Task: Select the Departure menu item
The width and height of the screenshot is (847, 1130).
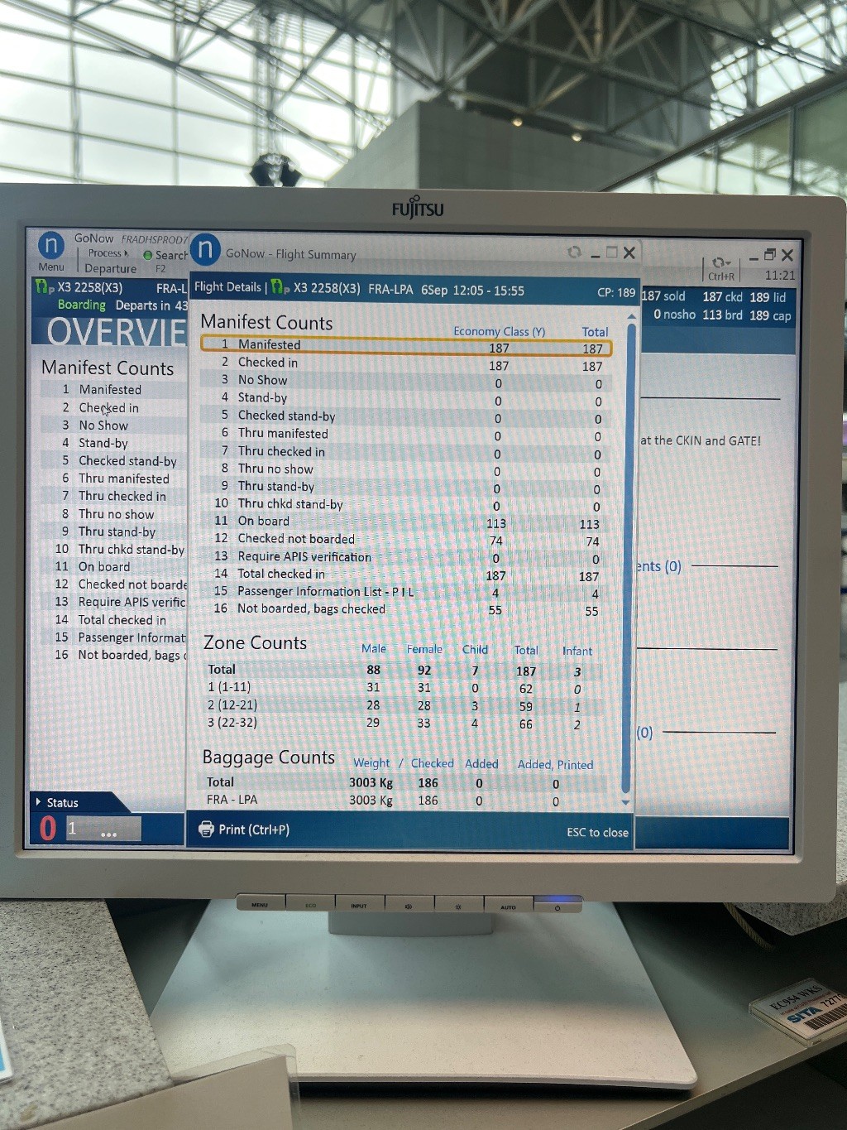Action: 110,268
